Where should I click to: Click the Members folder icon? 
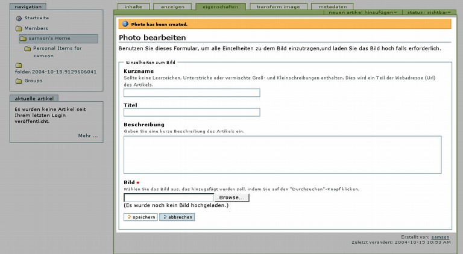point(19,28)
